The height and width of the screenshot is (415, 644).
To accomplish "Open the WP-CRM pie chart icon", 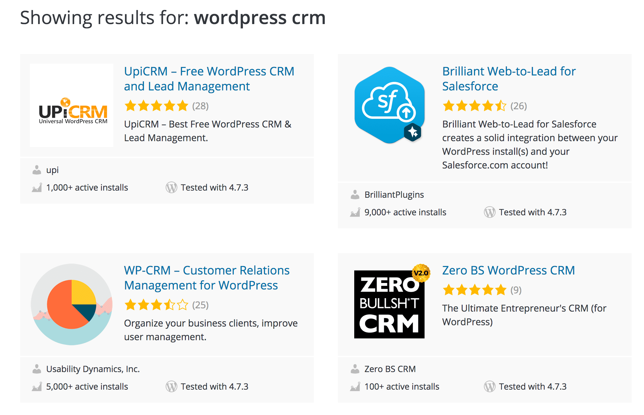I will [72, 304].
